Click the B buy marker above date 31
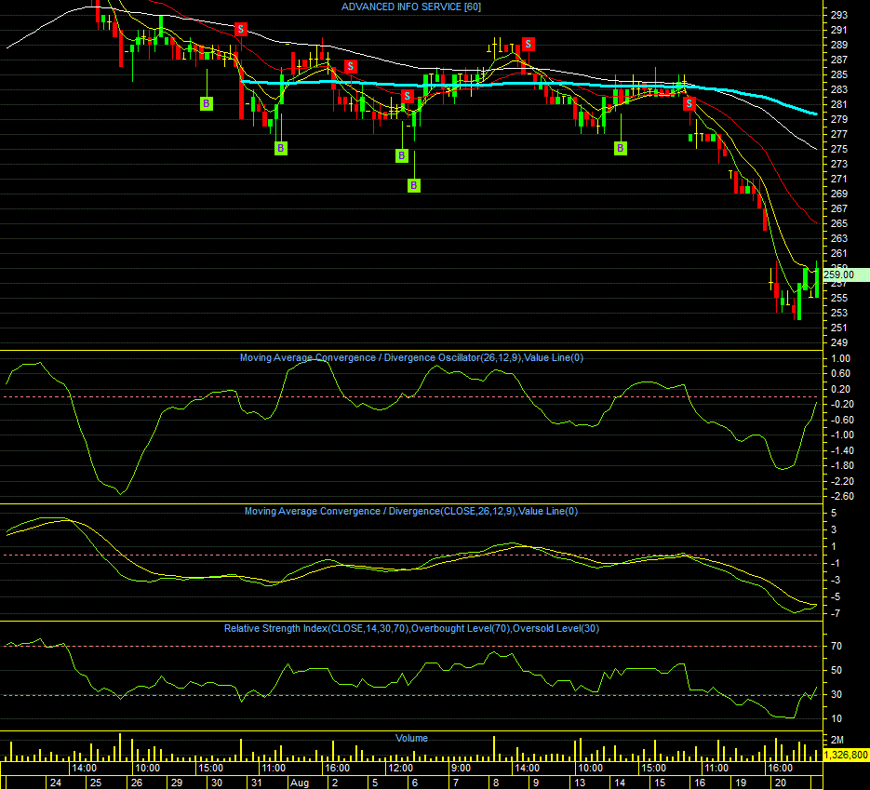The height and width of the screenshot is (790, 870). [281, 148]
